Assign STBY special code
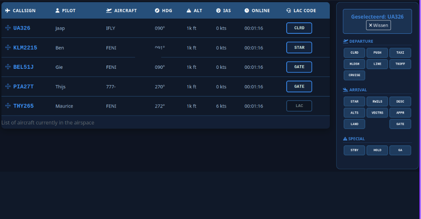The width and height of the screenshot is (421, 219). (354, 150)
